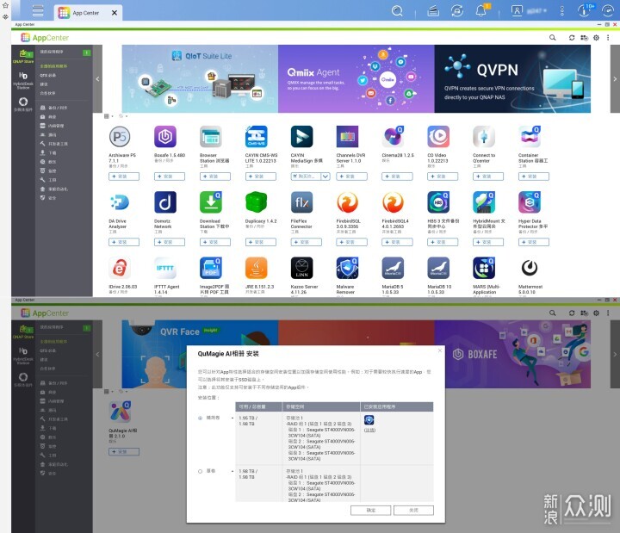620x533 pixels.
Task: Open sort order dropdown in upper window
Action: point(123,116)
